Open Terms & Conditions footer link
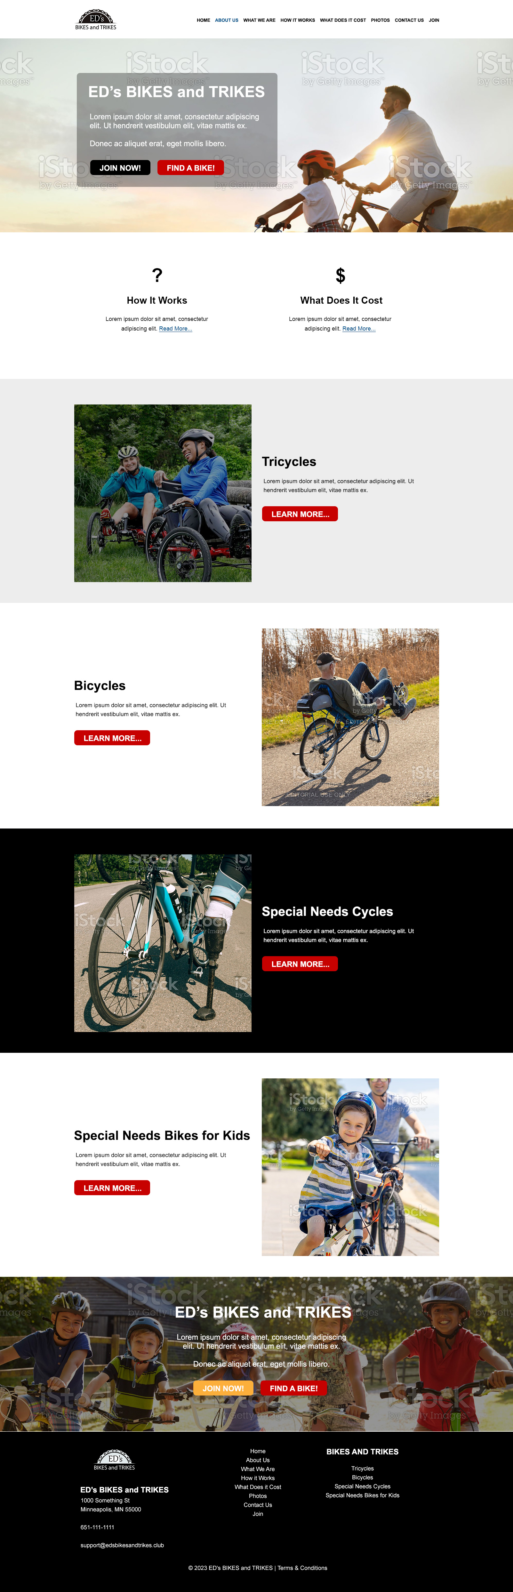The image size is (513, 1592). (302, 1568)
